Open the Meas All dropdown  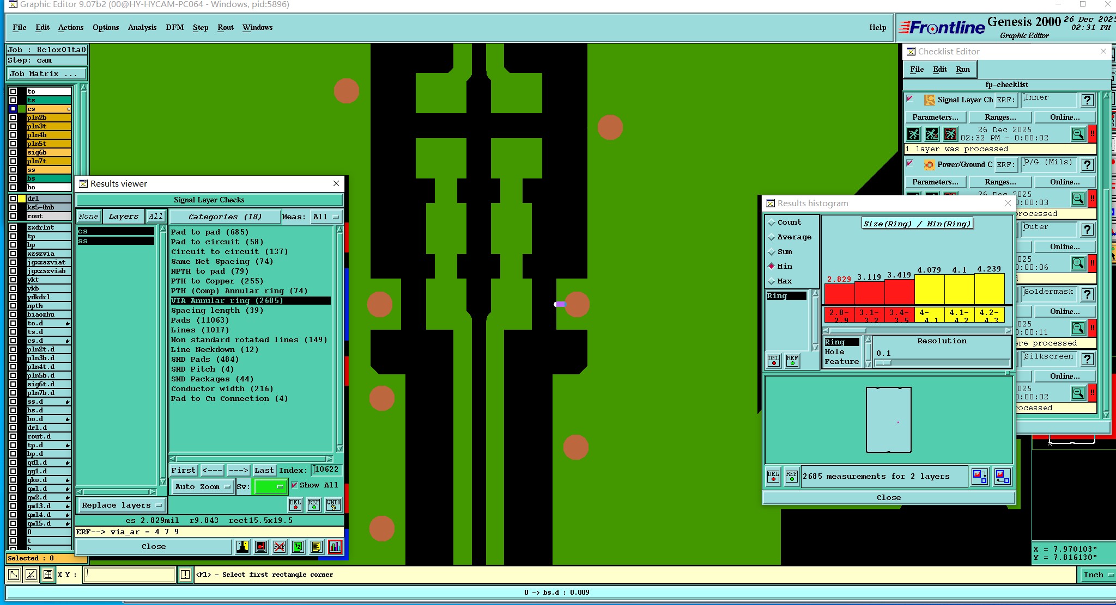[326, 217]
